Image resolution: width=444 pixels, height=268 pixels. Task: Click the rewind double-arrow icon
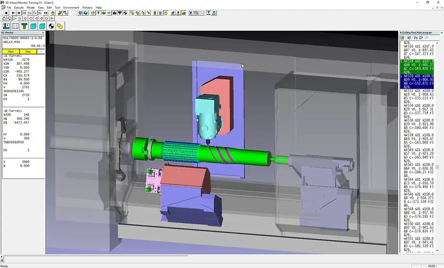46,13
